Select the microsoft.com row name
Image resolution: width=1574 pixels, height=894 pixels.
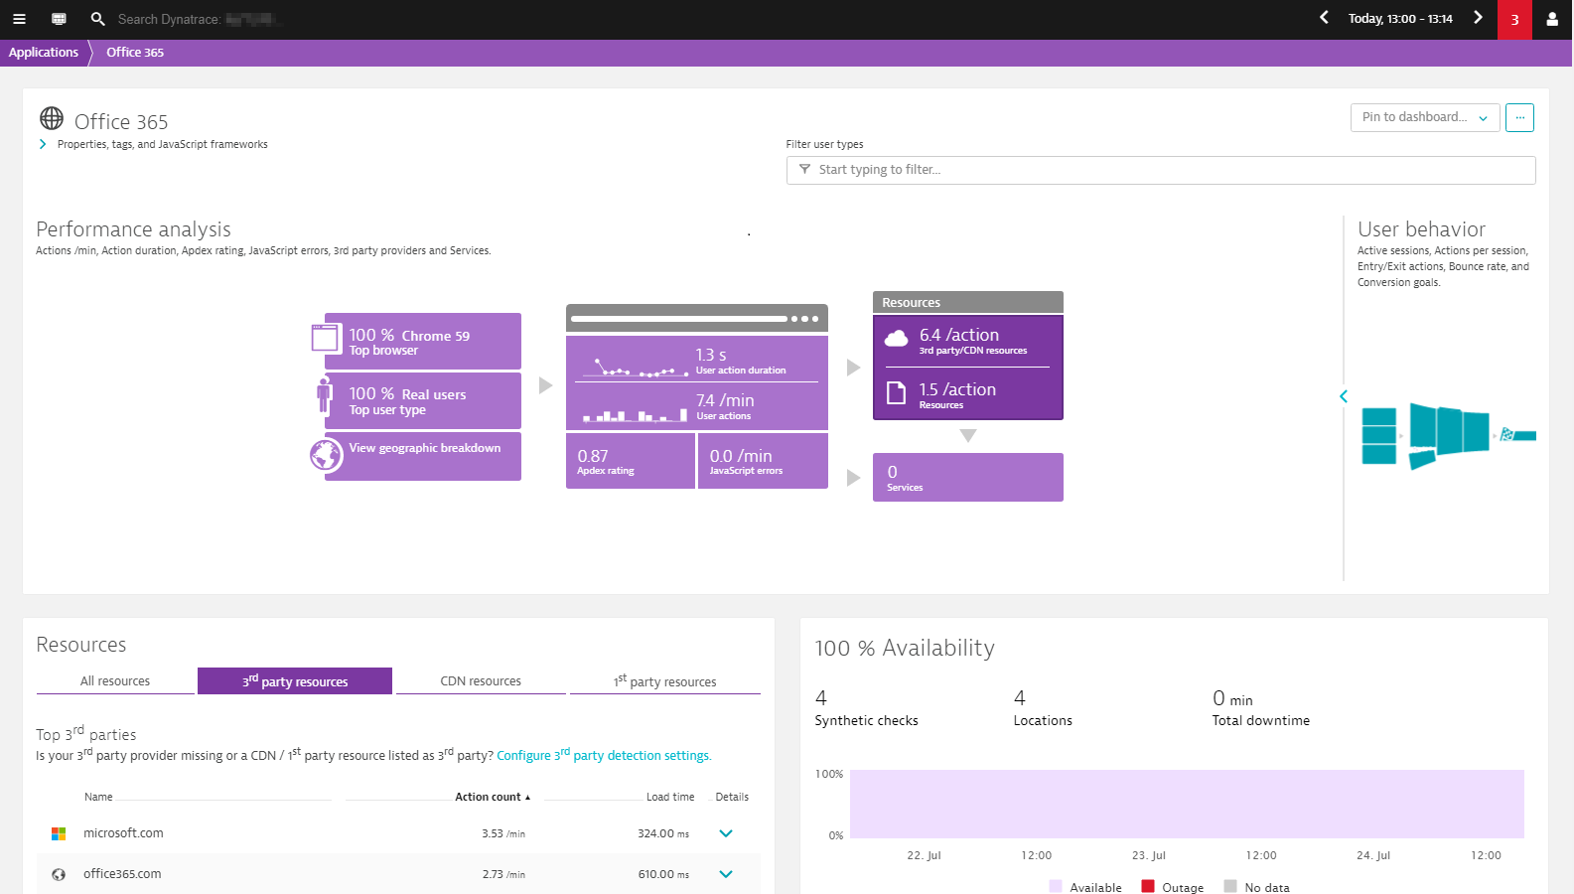pyautogui.click(x=123, y=833)
